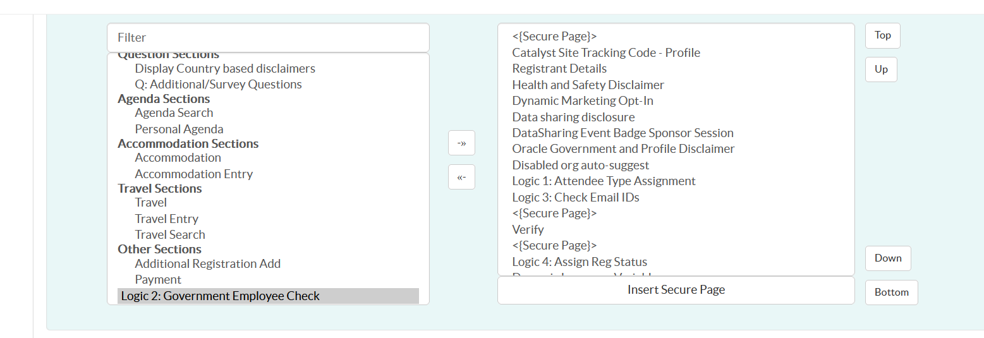Select Health and Safety Disclaimer entry
Viewport: 984px width, 338px height.
coord(588,85)
